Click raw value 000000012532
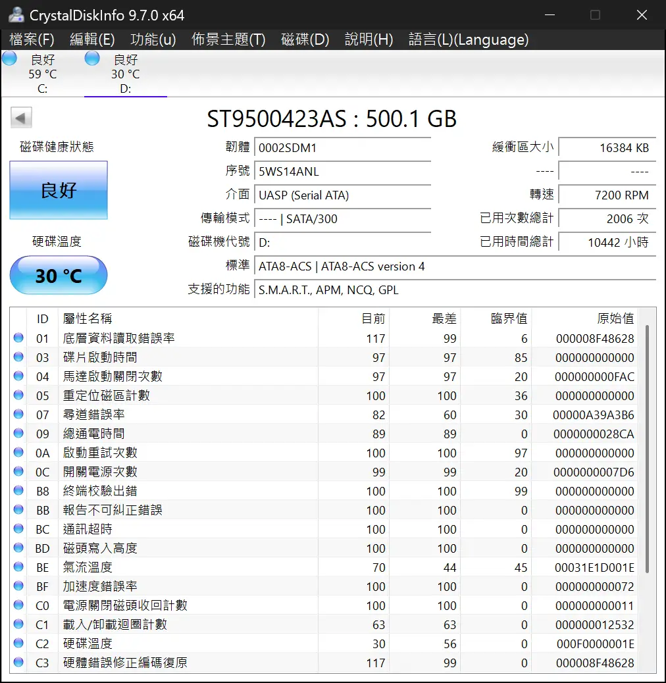Viewport: 666px width, 683px height. click(594, 624)
